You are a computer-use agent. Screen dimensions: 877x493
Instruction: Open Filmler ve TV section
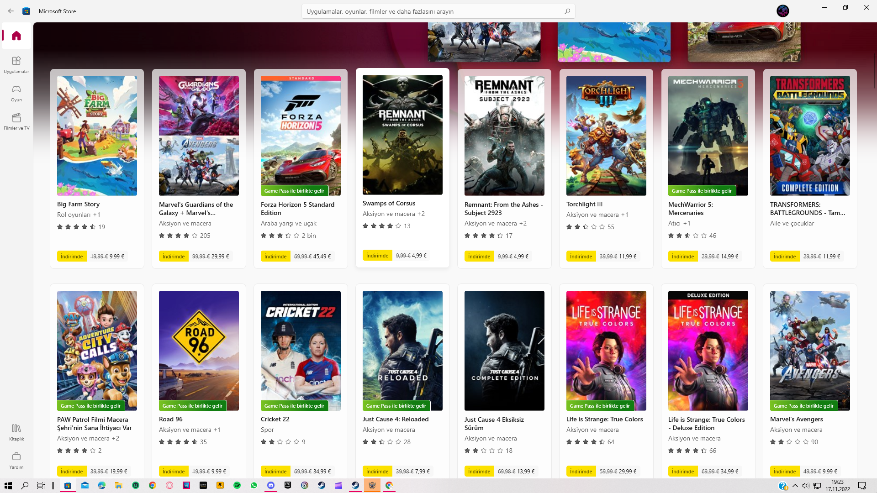coord(16,121)
